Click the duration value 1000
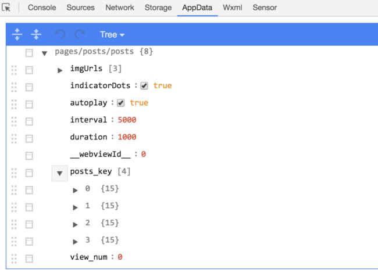 [x=127, y=137]
